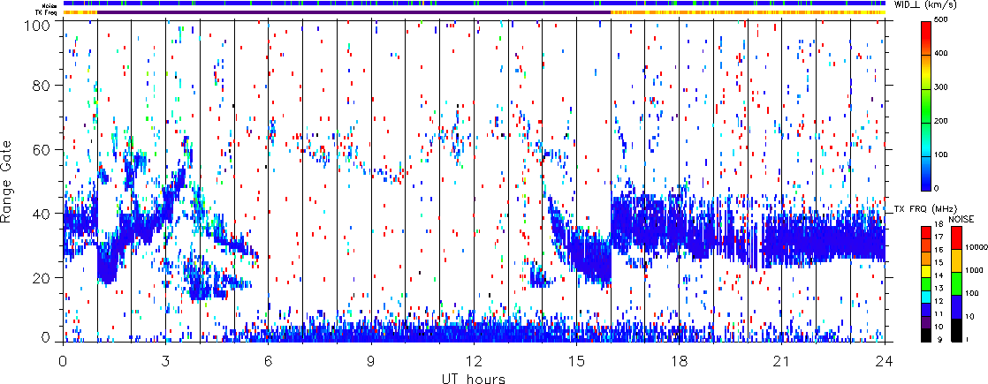Click the 12 hour tick label
Image resolution: width=988 pixels, height=384 pixels.
[x=474, y=361]
